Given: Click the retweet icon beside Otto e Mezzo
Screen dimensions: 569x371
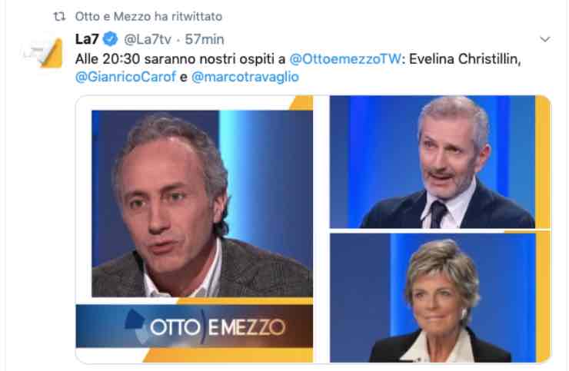Looking at the screenshot, I should (x=59, y=16).
